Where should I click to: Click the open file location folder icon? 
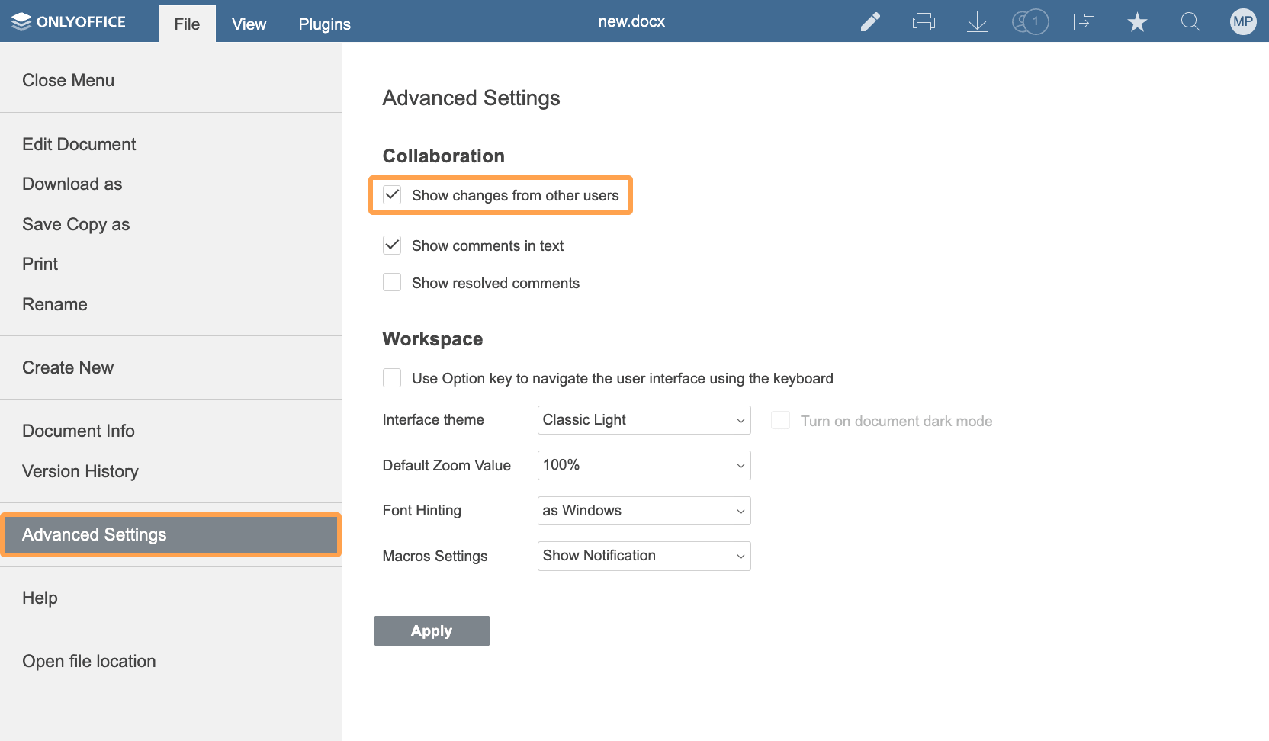1084,22
